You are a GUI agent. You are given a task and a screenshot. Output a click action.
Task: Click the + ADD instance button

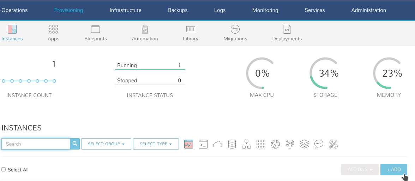(394, 170)
